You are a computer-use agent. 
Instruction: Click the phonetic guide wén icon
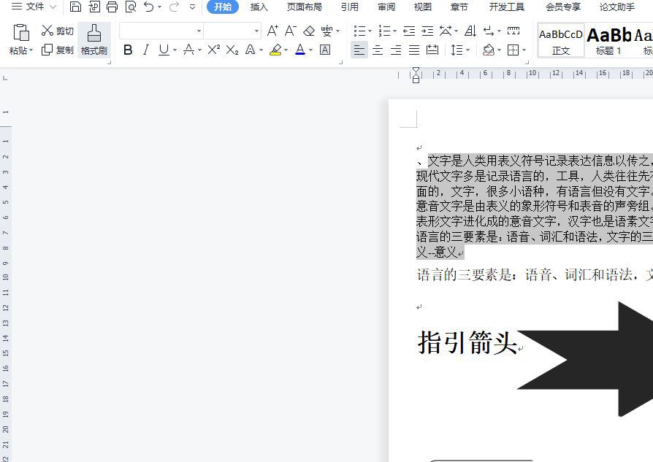coord(327,31)
